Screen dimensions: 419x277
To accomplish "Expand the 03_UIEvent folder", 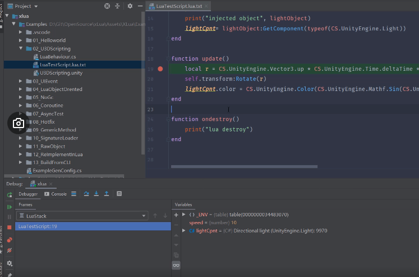I will pos(21,81).
